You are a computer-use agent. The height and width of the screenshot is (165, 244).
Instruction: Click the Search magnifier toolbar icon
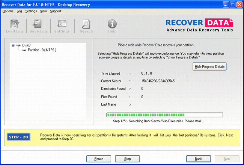pos(86,24)
